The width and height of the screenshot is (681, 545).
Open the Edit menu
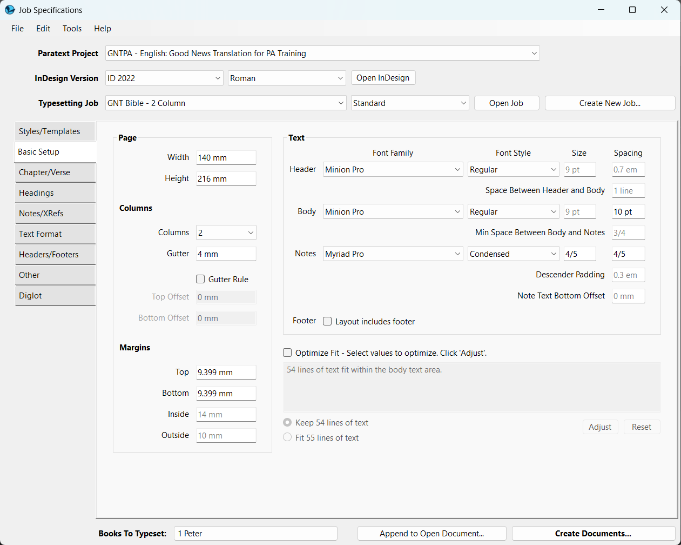tap(43, 29)
